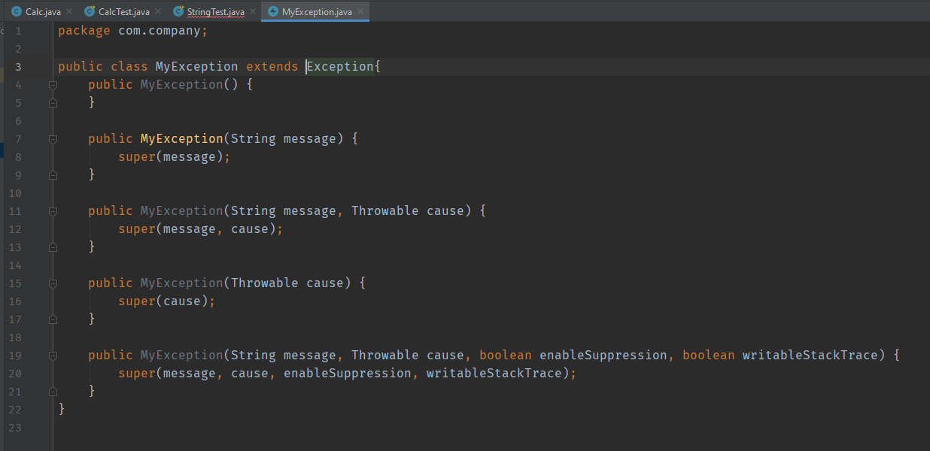930x451 pixels.
Task: Click the Exception superclass name in class declaration
Action: (x=340, y=67)
